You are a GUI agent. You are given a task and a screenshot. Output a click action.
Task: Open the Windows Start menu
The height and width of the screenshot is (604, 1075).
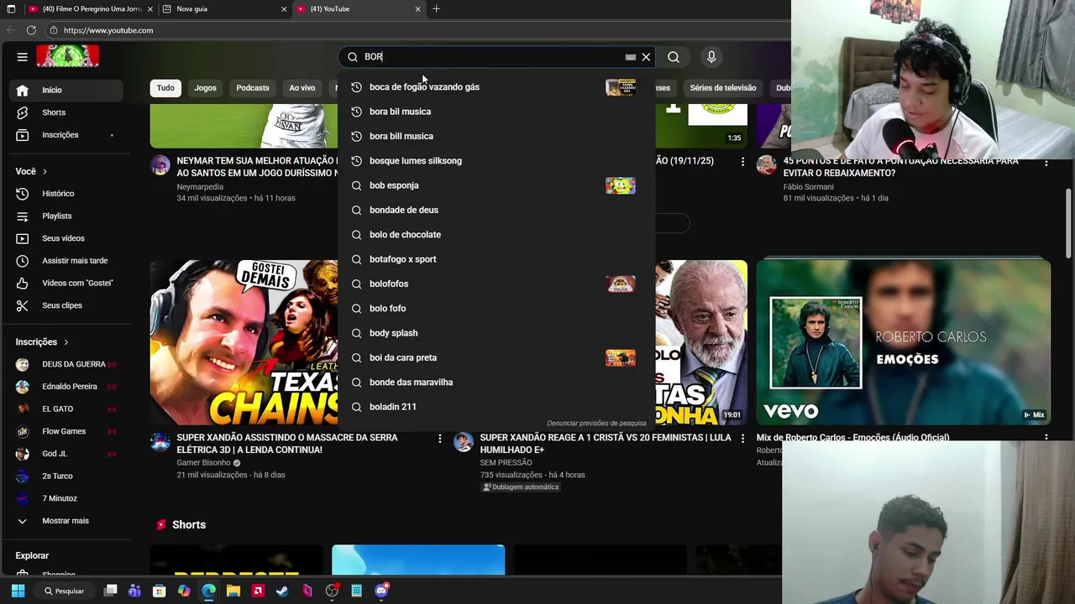tap(18, 591)
